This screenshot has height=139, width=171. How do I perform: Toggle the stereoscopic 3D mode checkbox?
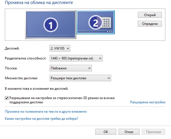(7, 98)
